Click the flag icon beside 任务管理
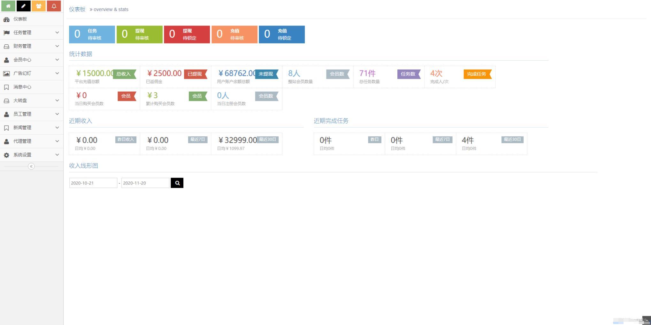 coord(6,33)
